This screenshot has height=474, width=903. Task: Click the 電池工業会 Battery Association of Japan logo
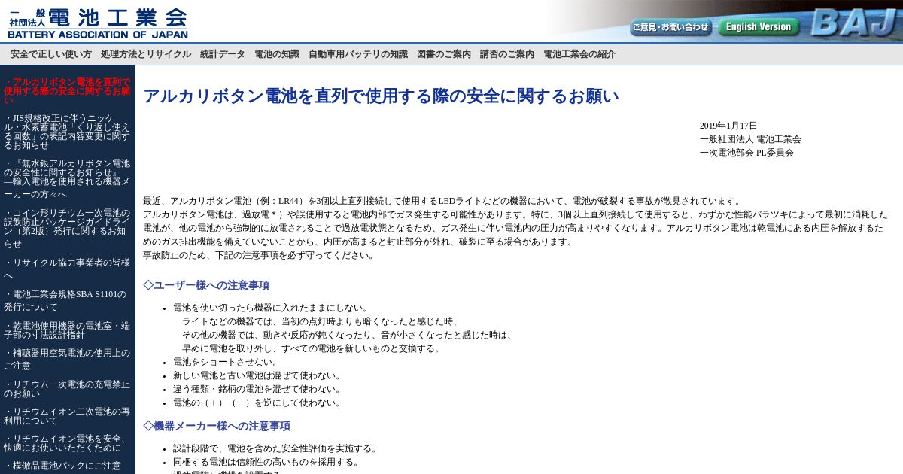click(x=98, y=23)
